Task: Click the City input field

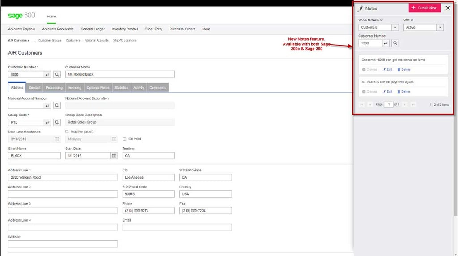Action: 148,177
